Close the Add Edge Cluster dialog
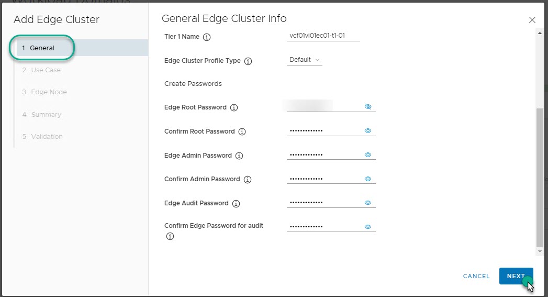 point(532,20)
